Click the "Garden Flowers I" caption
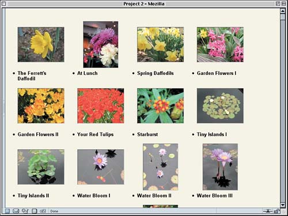This screenshot has width=288, height=216. coord(217,73)
